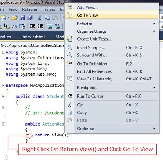Image resolution: width=163 pixels, height=164 pixels.
Task: Click the Surround With menu icon
Action: point(69,55)
